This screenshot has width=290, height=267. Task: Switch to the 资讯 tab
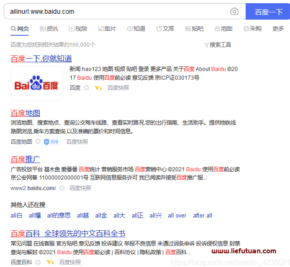49,29
